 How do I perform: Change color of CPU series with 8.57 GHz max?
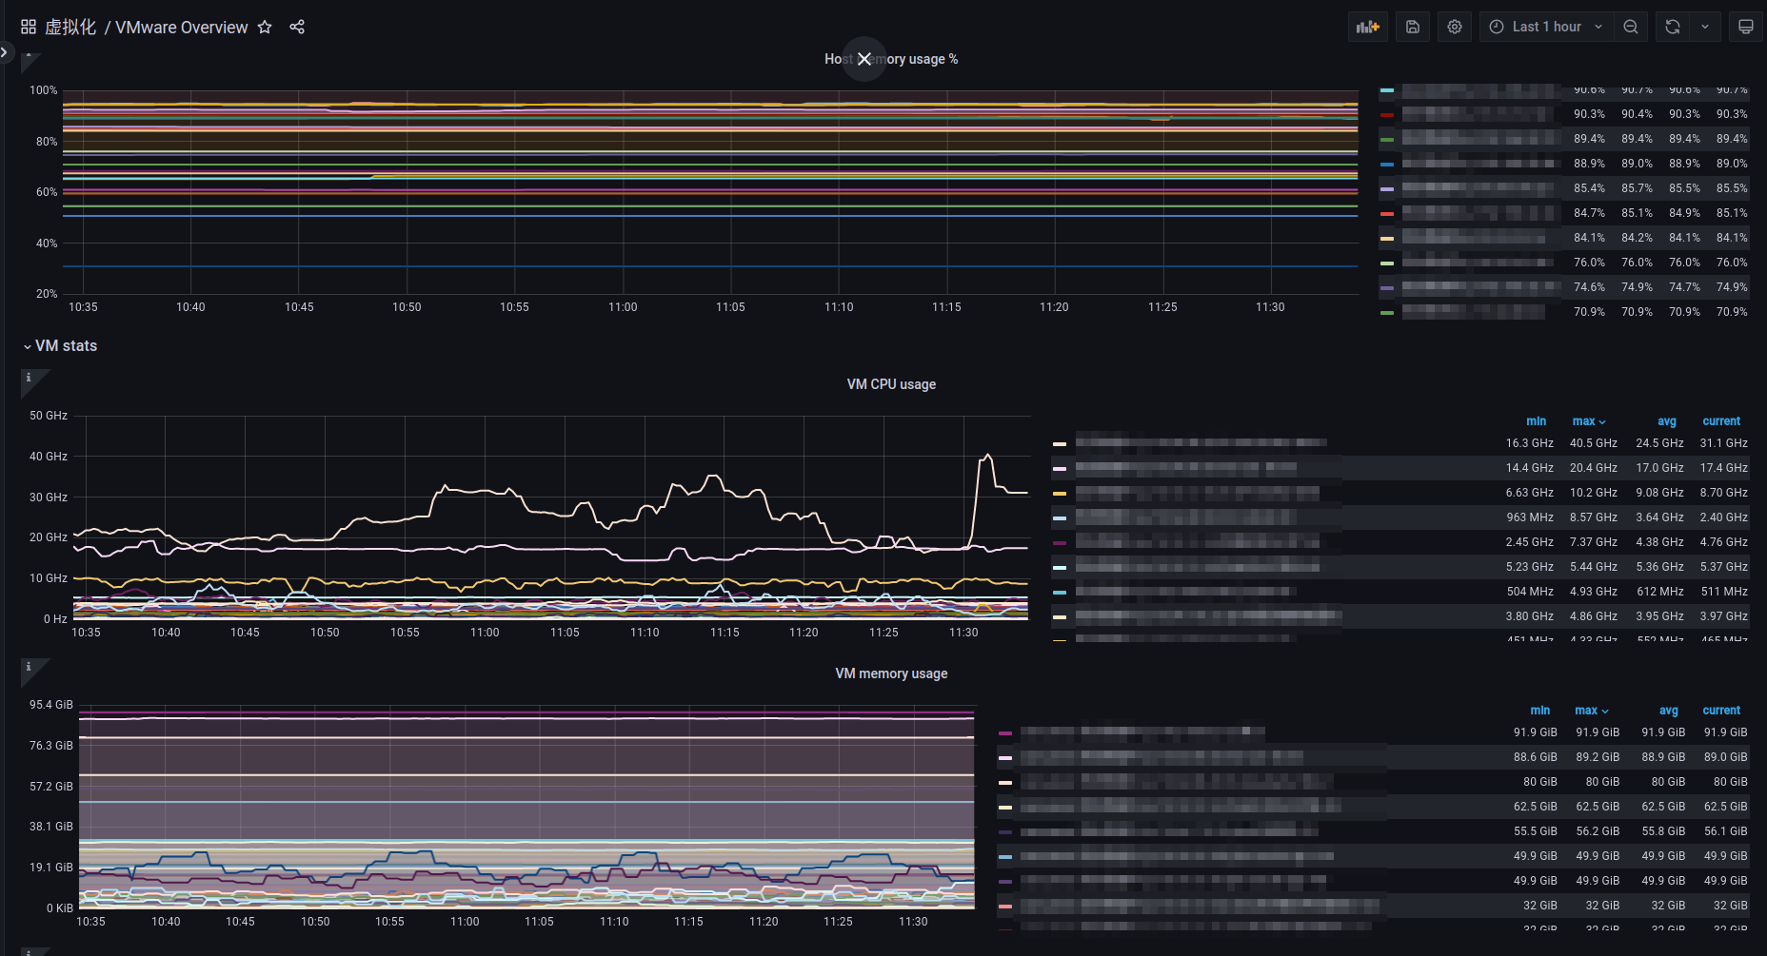click(1060, 518)
